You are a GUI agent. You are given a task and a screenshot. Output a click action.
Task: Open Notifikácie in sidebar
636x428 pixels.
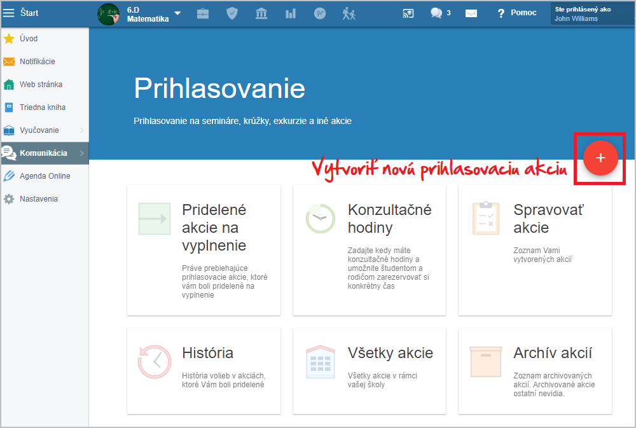pyautogui.click(x=45, y=62)
